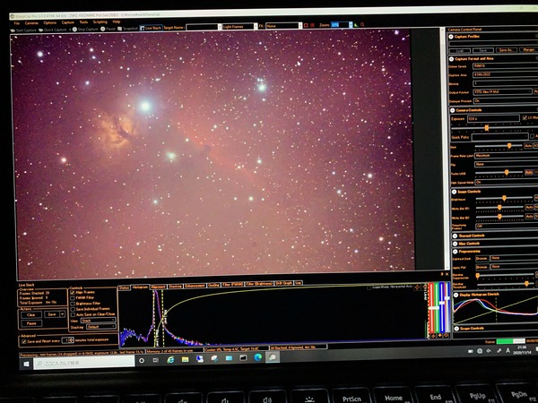
Task: Switch to the Drift Graph tab
Action: 284,283
